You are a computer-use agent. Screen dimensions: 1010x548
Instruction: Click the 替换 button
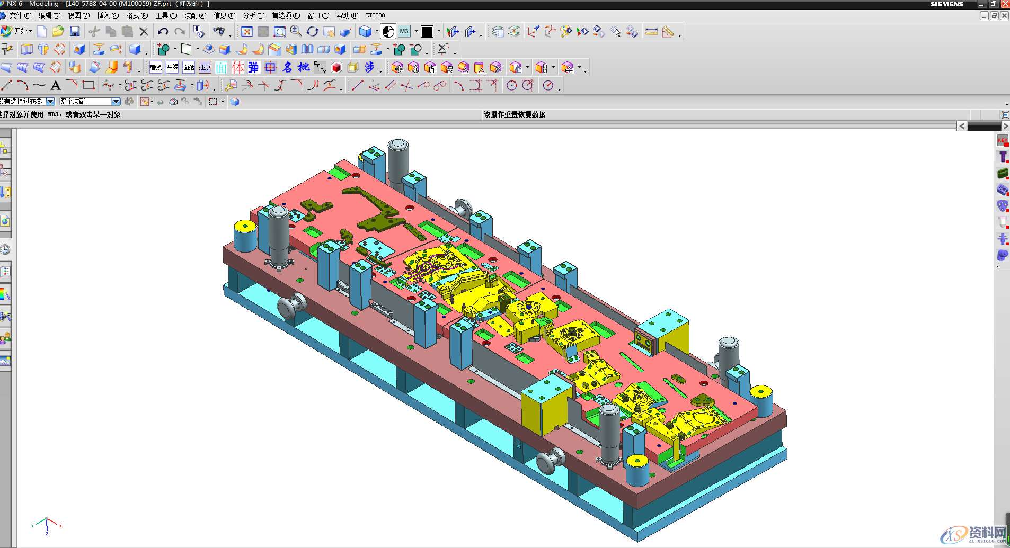coord(156,67)
